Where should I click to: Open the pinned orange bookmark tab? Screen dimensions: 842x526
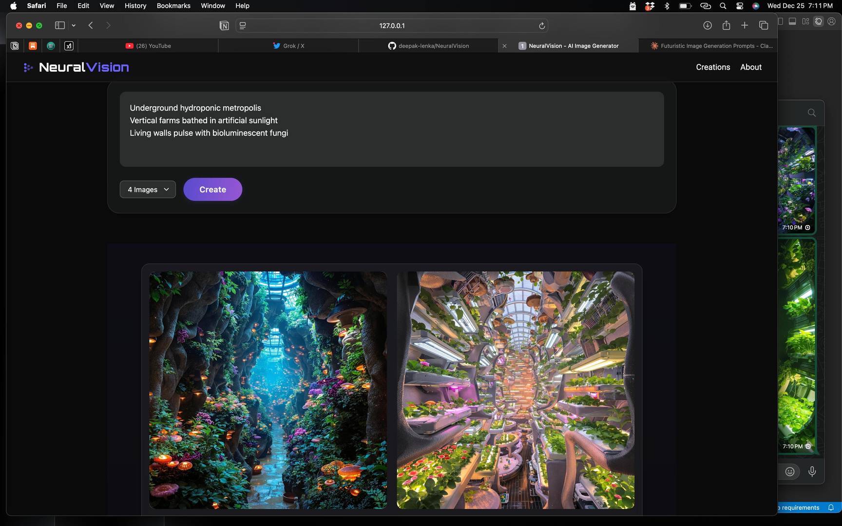point(33,46)
